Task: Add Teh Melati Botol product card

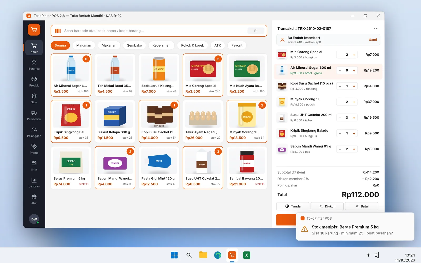Action: point(115,75)
